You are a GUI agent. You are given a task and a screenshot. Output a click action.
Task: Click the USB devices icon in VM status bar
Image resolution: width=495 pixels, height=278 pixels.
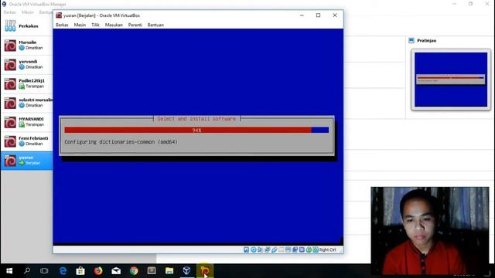(274, 249)
